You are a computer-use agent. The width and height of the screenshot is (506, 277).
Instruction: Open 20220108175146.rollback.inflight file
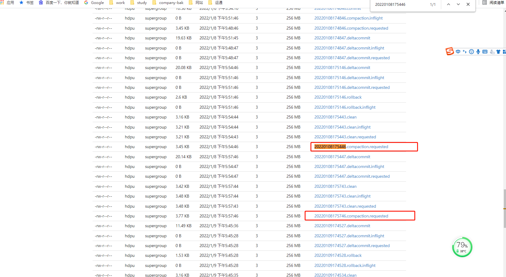pyautogui.click(x=345, y=107)
